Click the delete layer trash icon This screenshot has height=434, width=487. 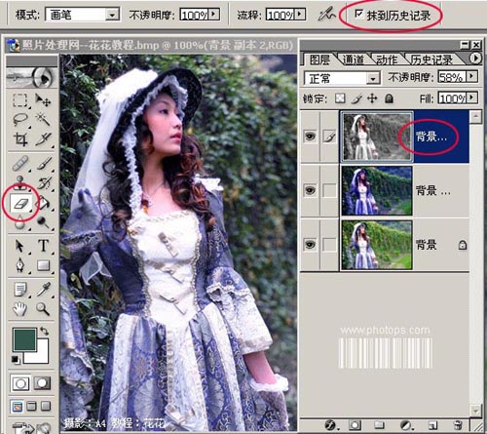[x=458, y=425]
